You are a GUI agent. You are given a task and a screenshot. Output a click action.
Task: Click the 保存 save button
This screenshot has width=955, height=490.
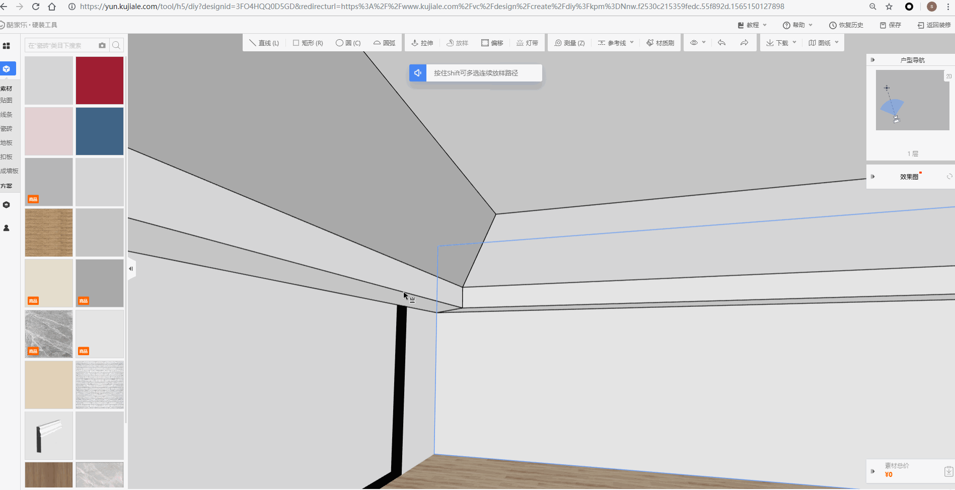[891, 25]
